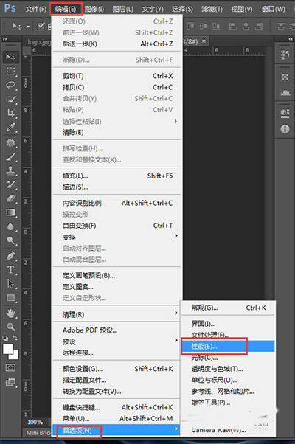Select the Zoom tool

(10, 327)
